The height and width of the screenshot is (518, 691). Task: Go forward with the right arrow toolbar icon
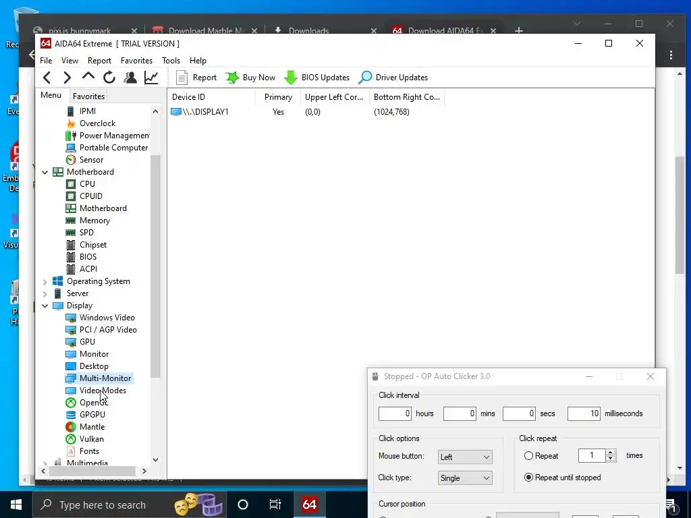[67, 78]
